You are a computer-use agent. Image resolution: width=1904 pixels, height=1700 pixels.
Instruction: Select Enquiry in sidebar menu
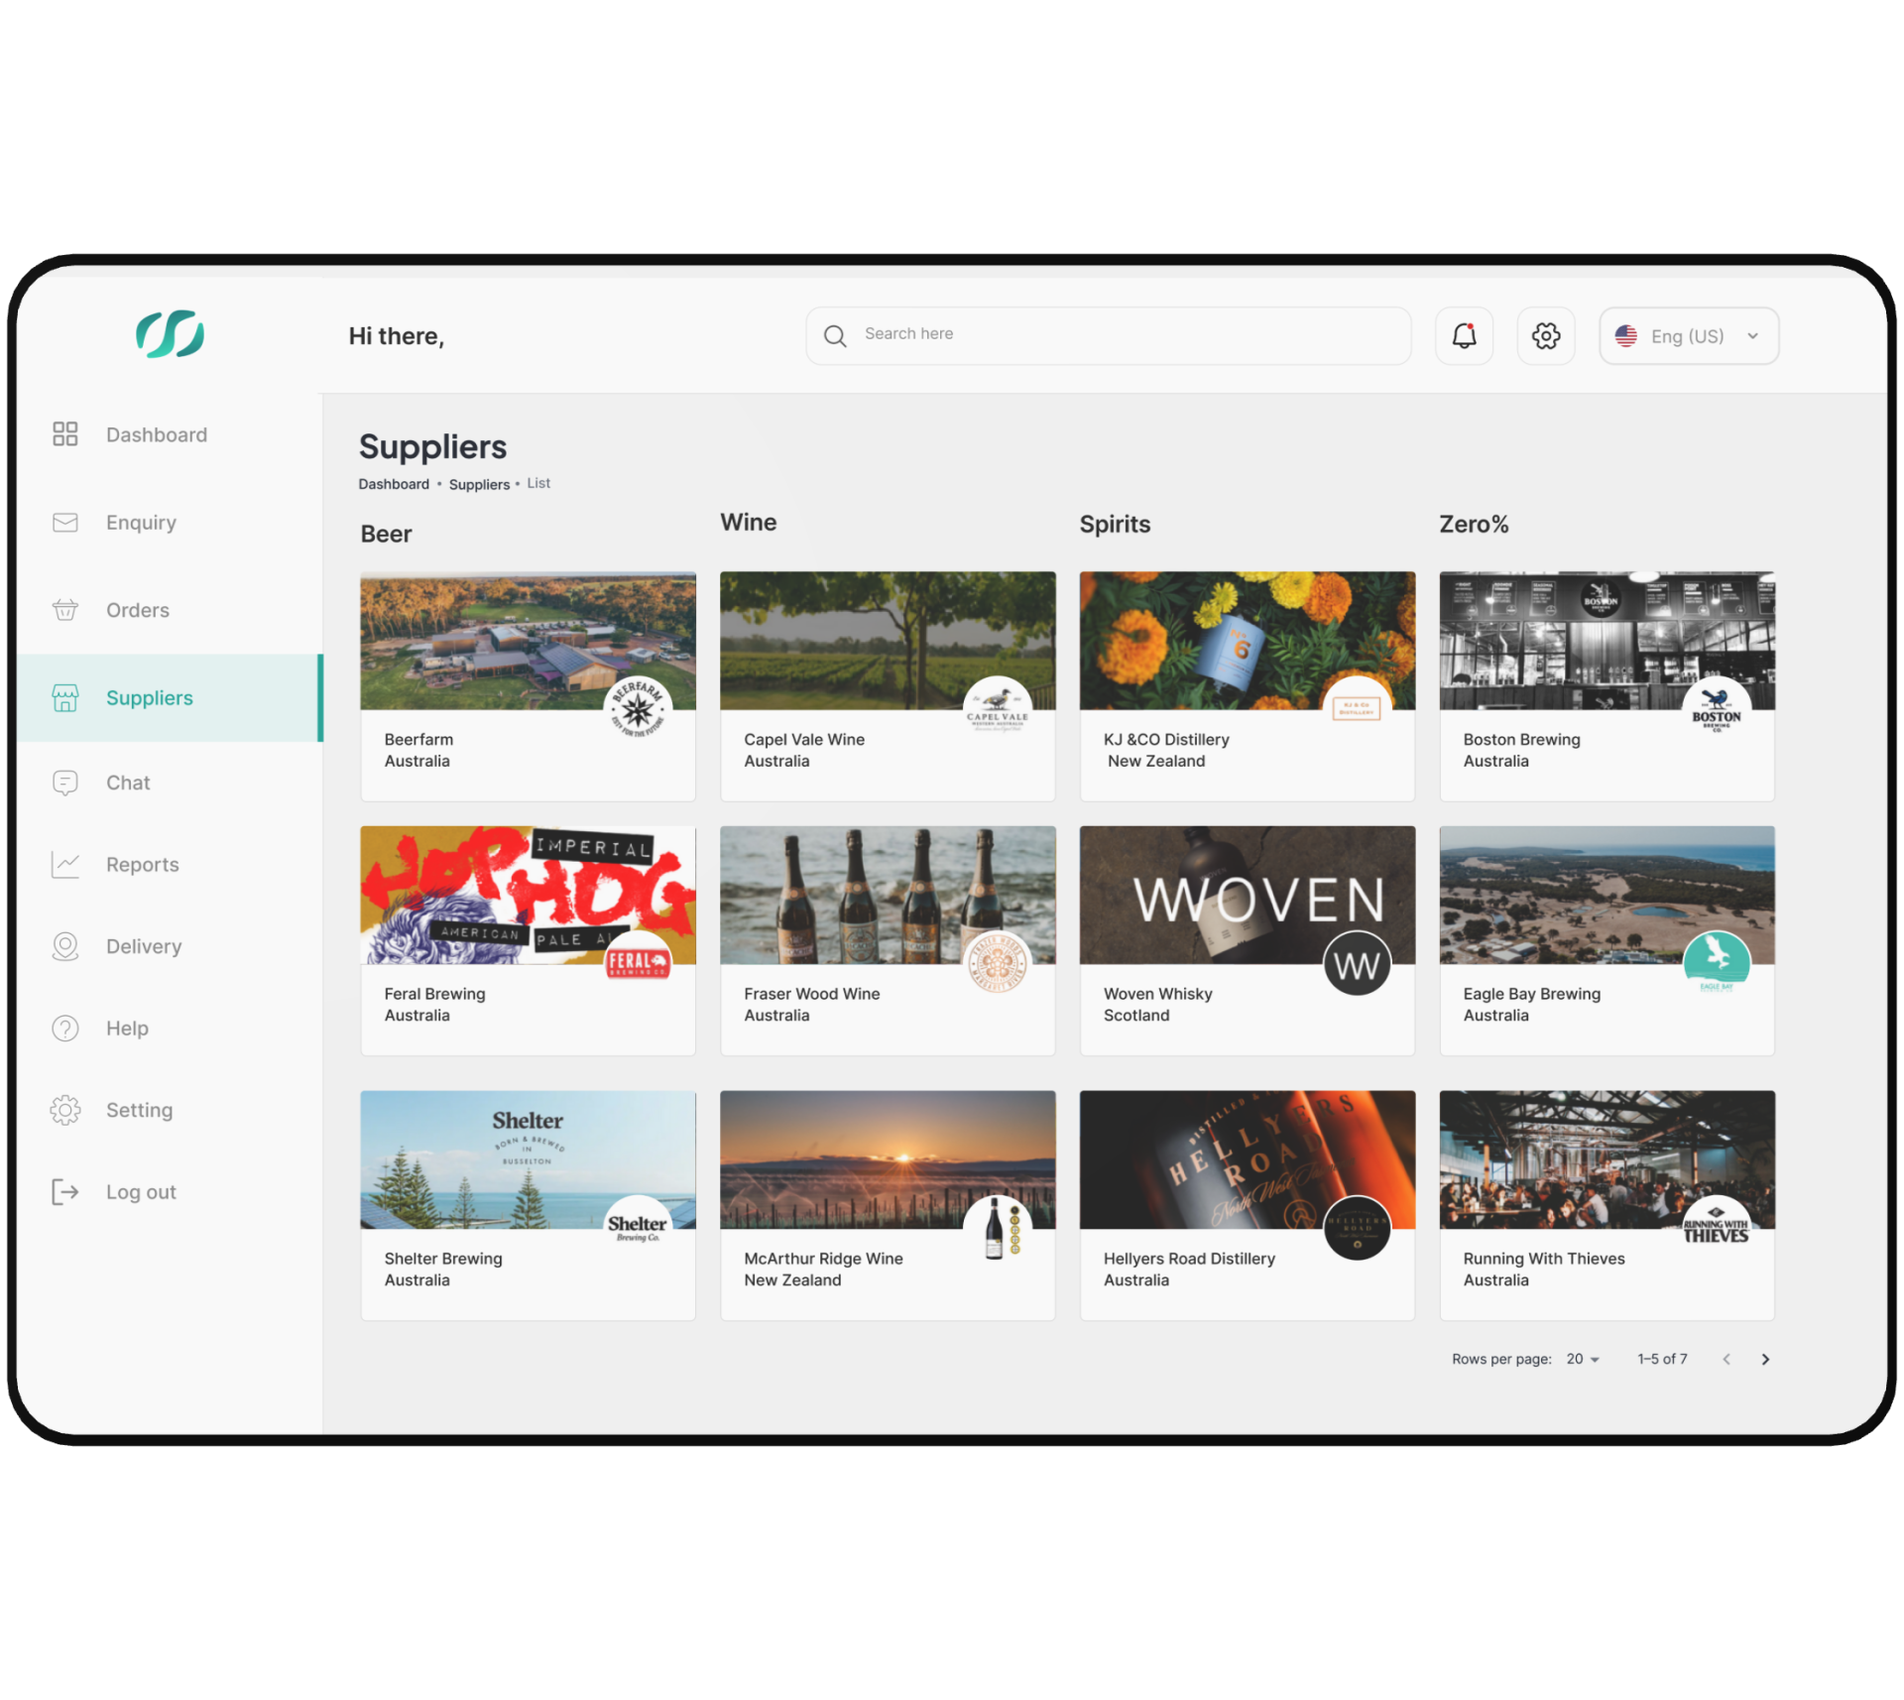click(x=141, y=522)
